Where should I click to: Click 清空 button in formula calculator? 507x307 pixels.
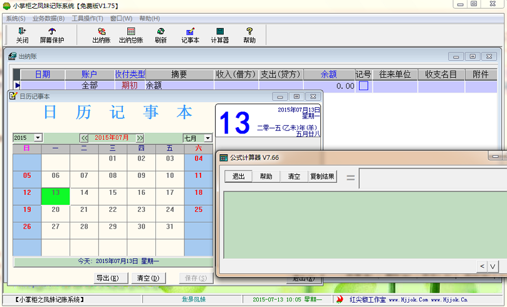click(294, 177)
